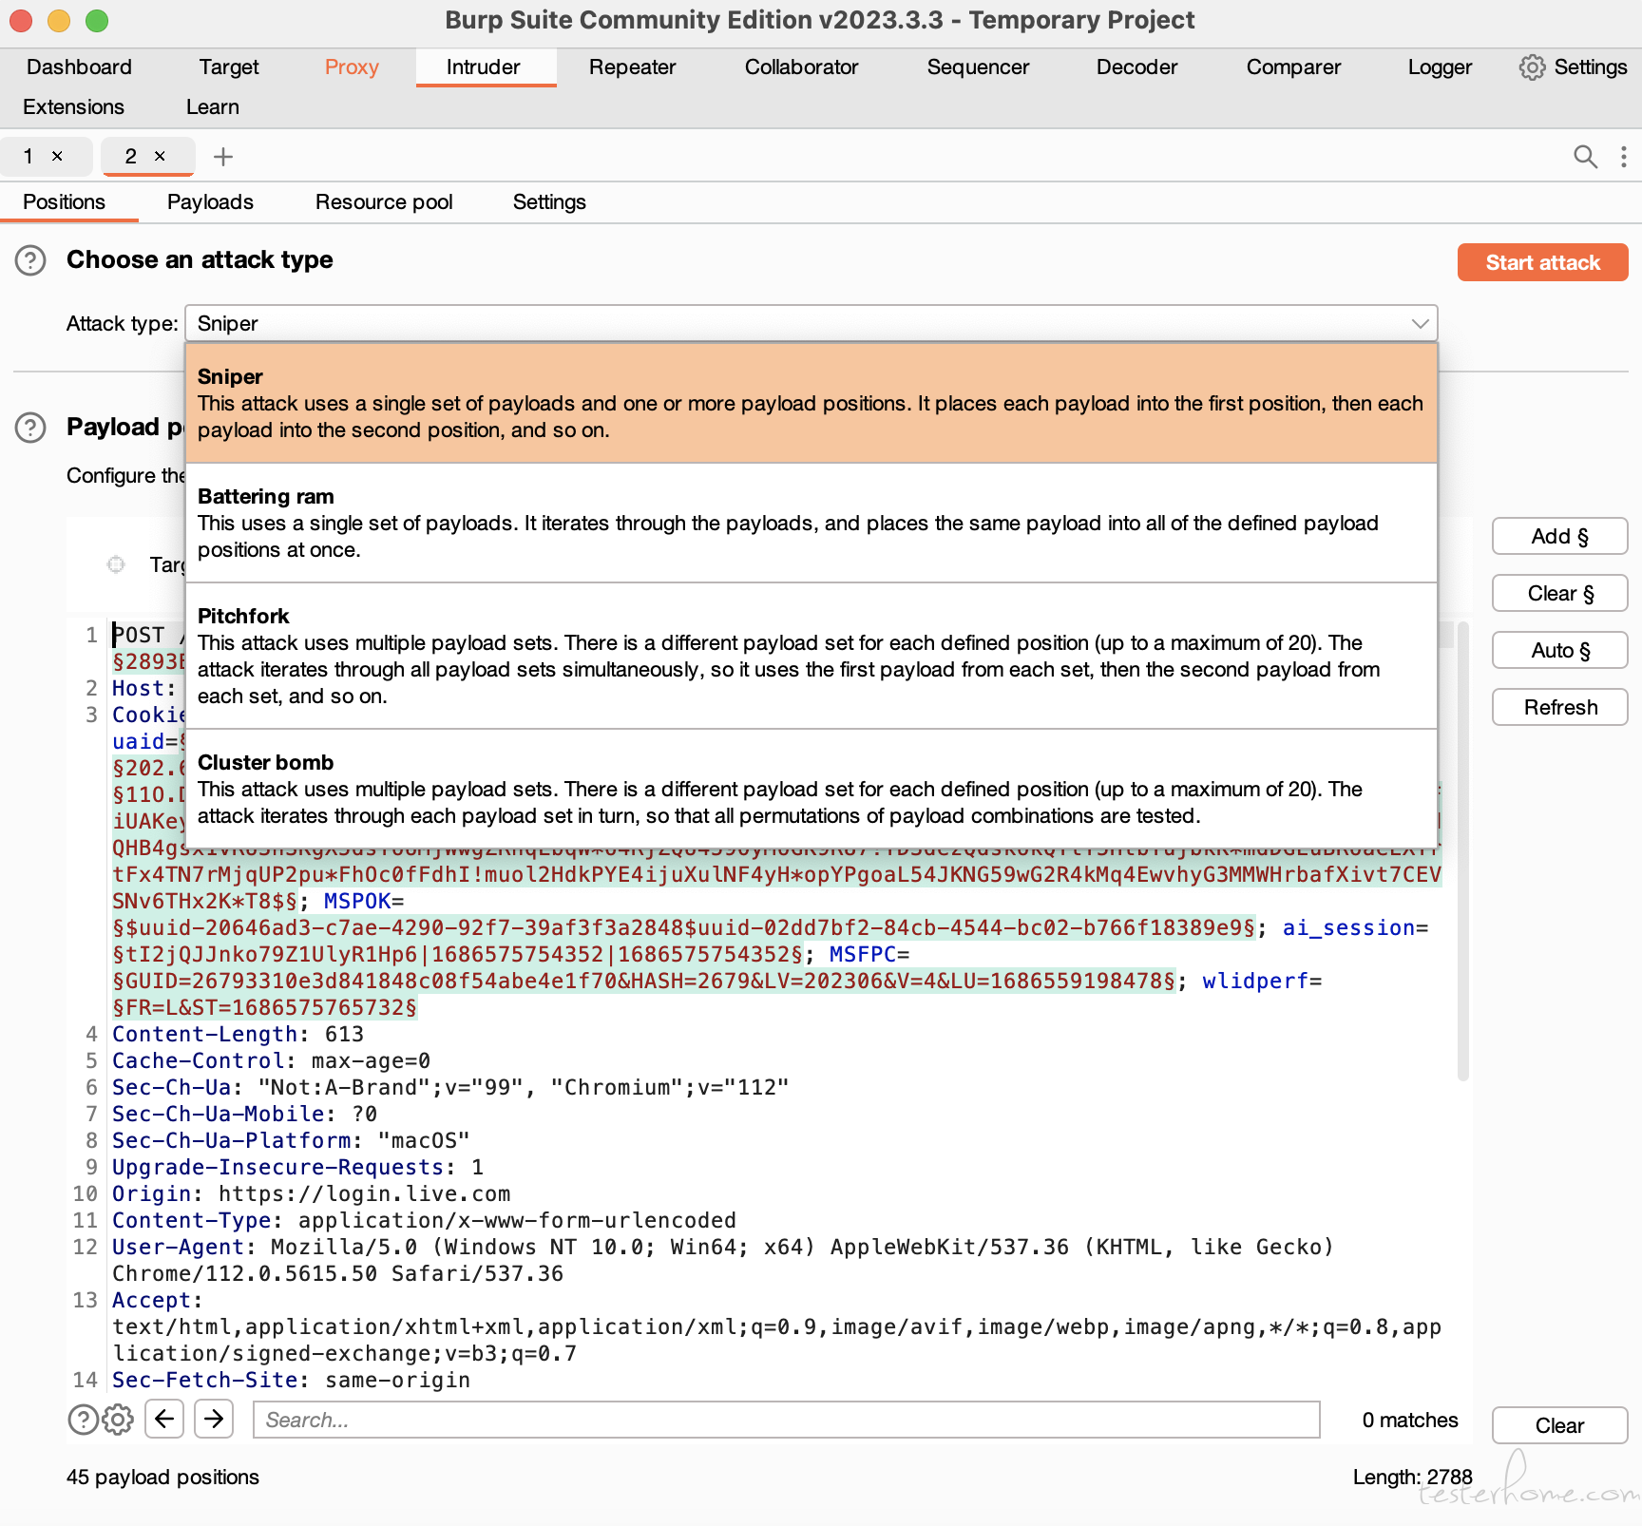Go to next match with right arrow
Screen dimensions: 1642x1526
coord(214,1420)
